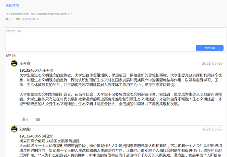Click the 2021-05-28 comment date
This screenshot has height=157, width=227.
coord(212,129)
